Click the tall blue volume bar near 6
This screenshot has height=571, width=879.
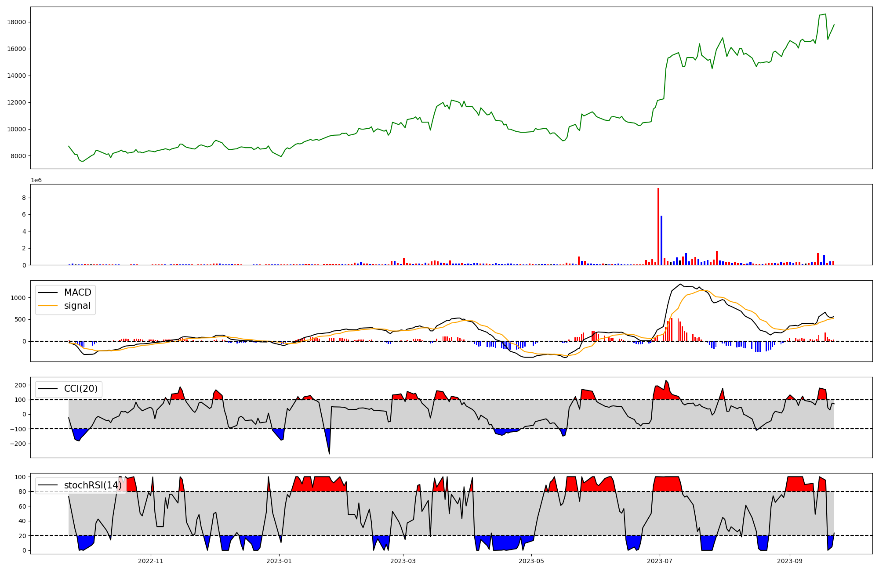(x=661, y=240)
